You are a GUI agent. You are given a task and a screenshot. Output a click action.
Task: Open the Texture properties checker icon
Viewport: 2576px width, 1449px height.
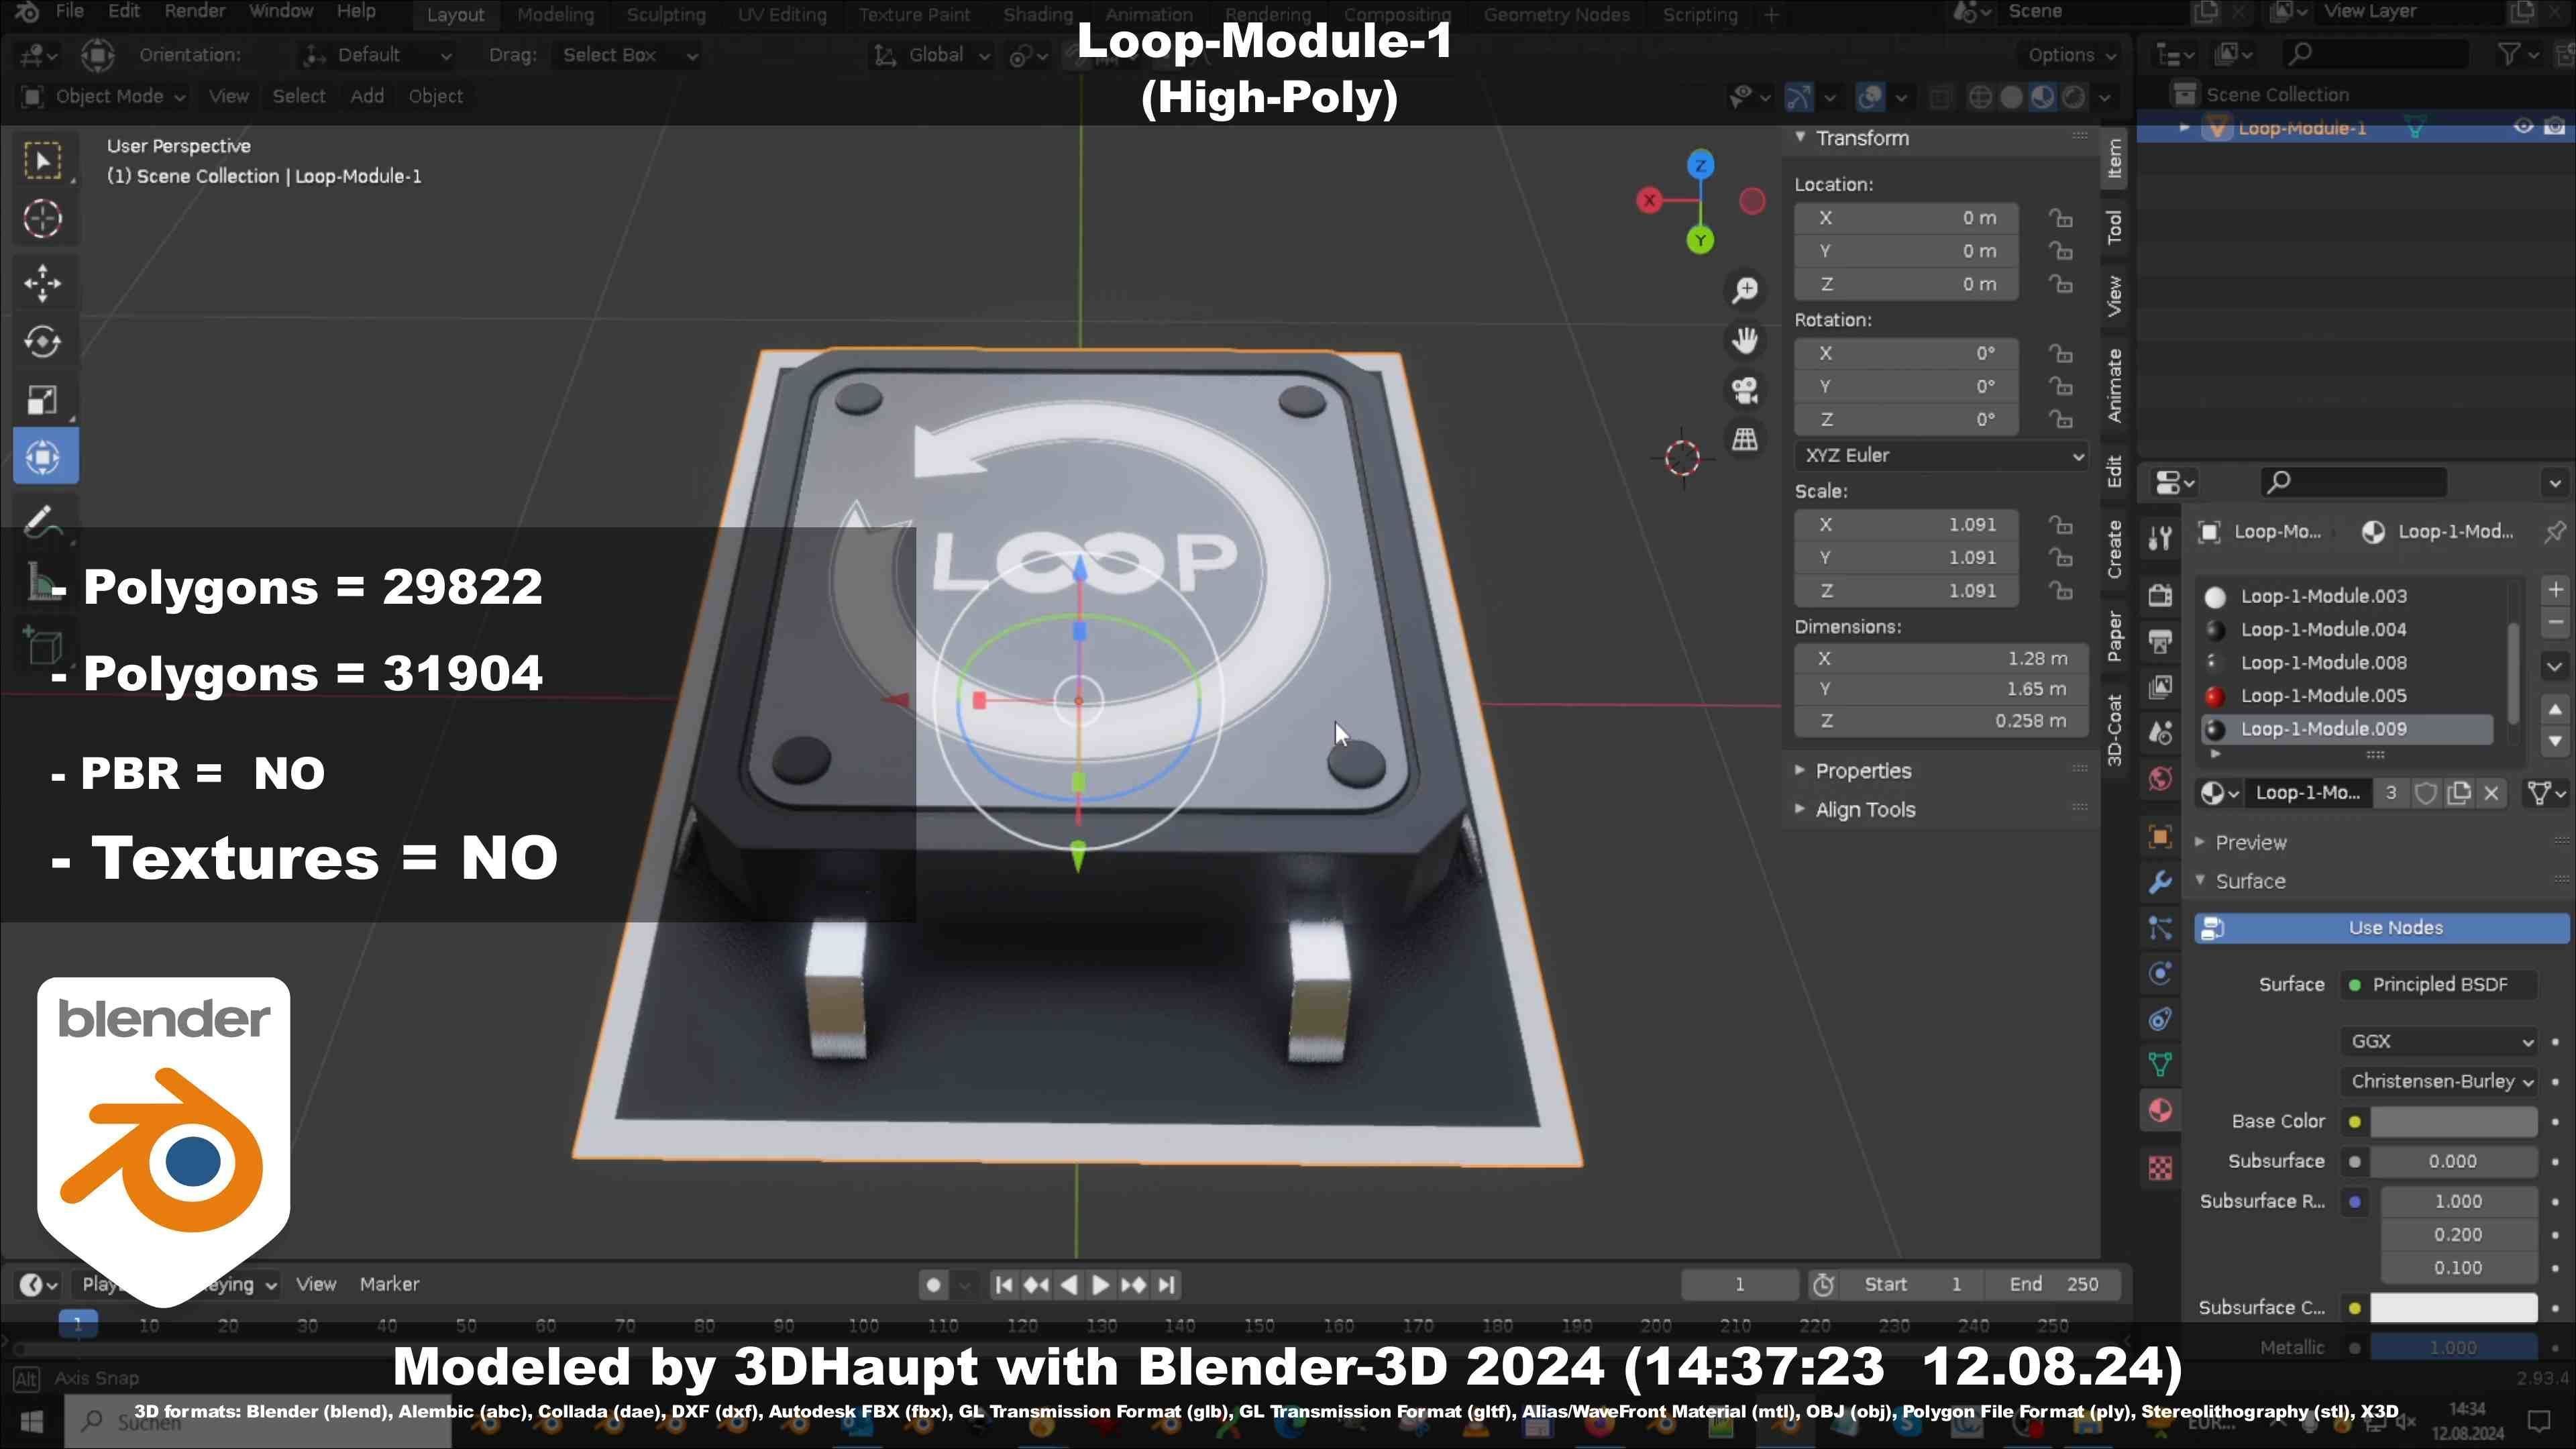click(x=2160, y=1168)
